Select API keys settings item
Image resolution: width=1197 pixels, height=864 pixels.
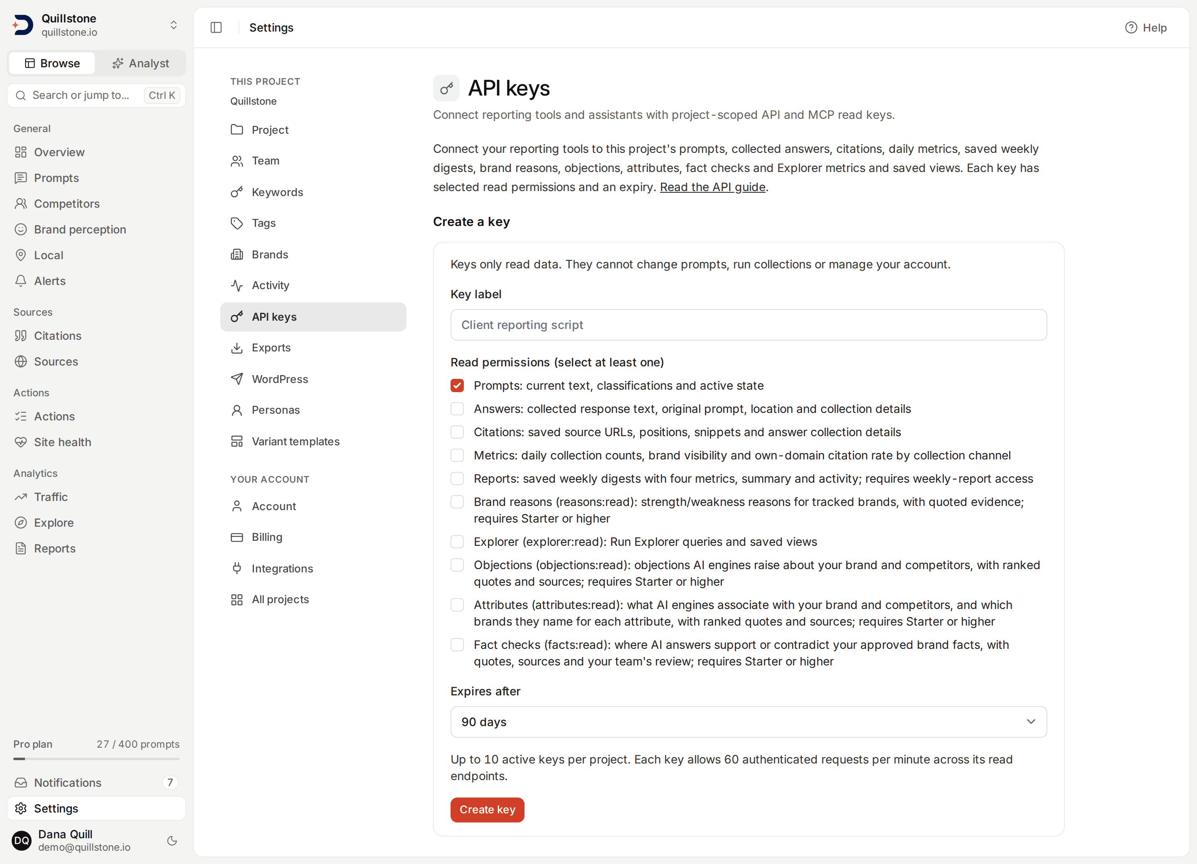pos(313,317)
